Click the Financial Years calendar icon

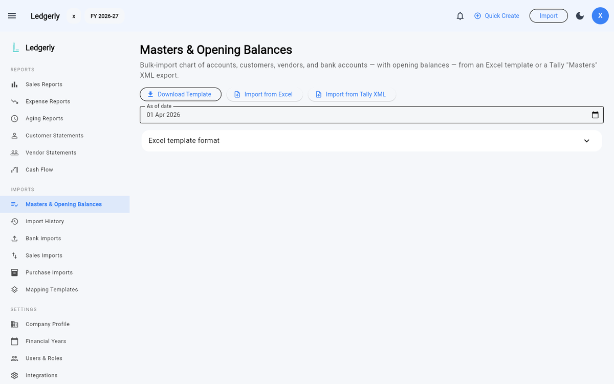pyautogui.click(x=15, y=341)
